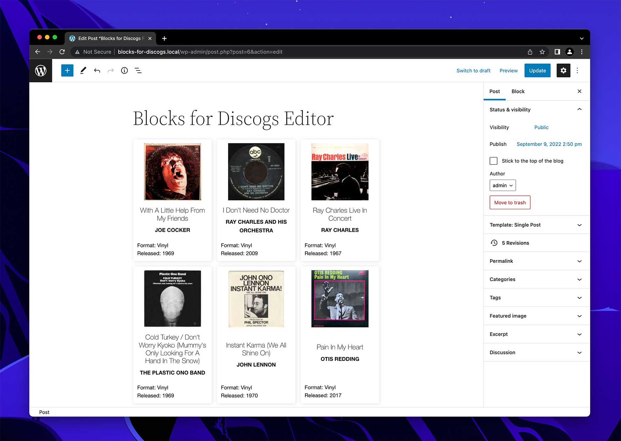This screenshot has width=621, height=441.
Task: Select the Post tab in sidebar
Action: pos(494,92)
